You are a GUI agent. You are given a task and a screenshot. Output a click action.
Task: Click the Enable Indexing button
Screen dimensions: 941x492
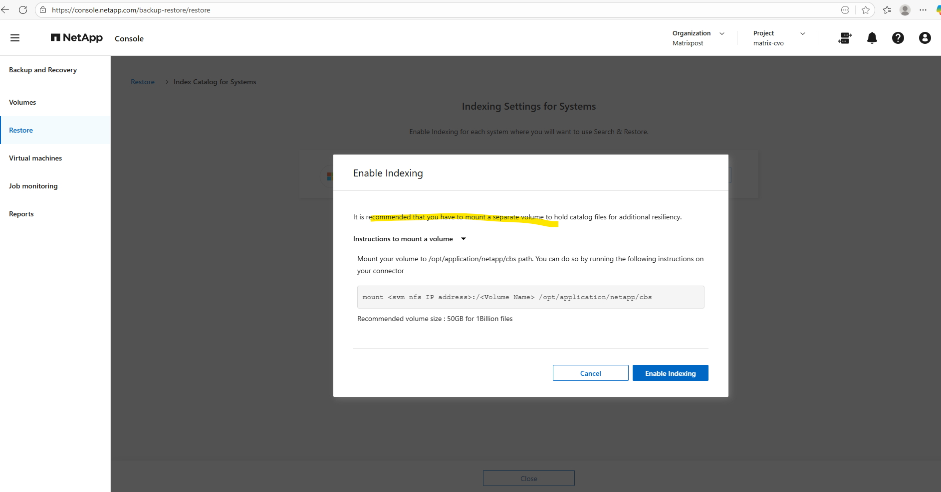point(671,373)
